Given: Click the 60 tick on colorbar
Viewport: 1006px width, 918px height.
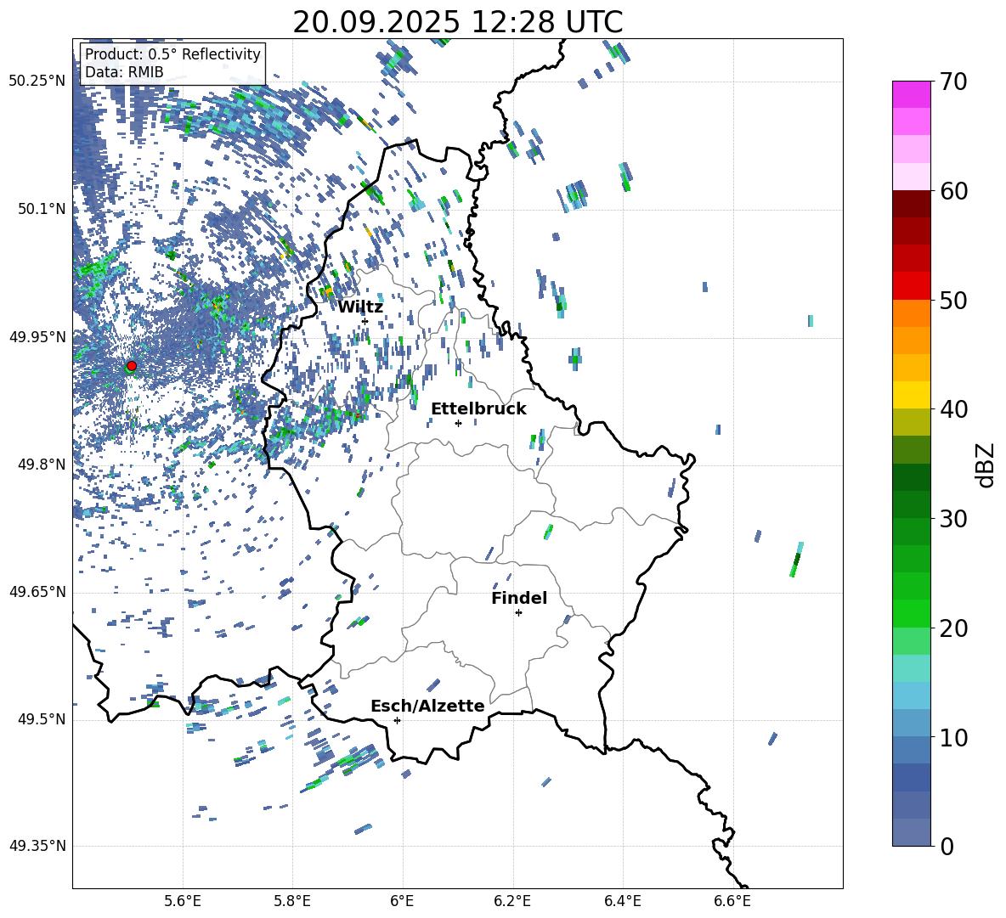Looking at the screenshot, I should (x=953, y=191).
